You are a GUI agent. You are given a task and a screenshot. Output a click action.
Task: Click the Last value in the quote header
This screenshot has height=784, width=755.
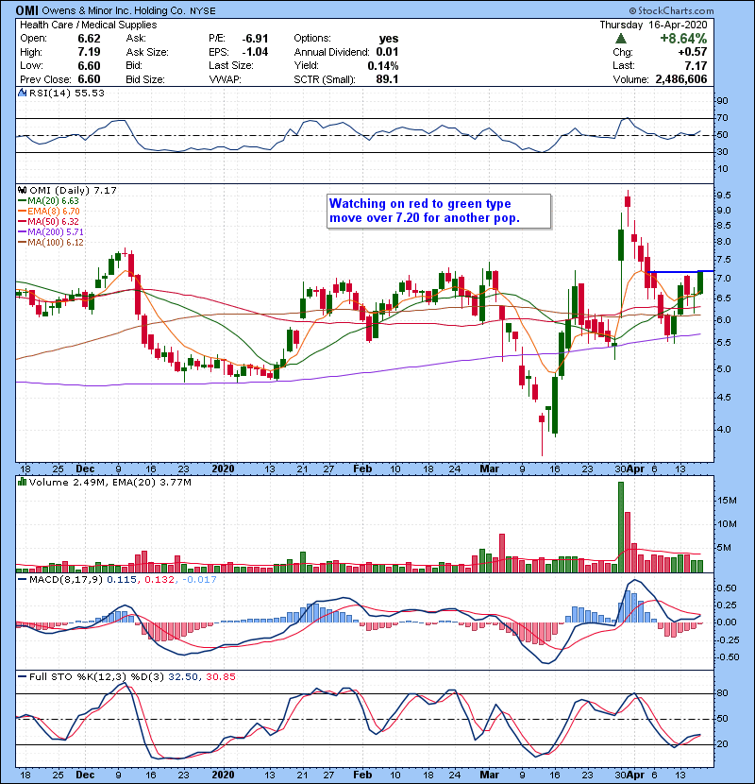[696, 66]
